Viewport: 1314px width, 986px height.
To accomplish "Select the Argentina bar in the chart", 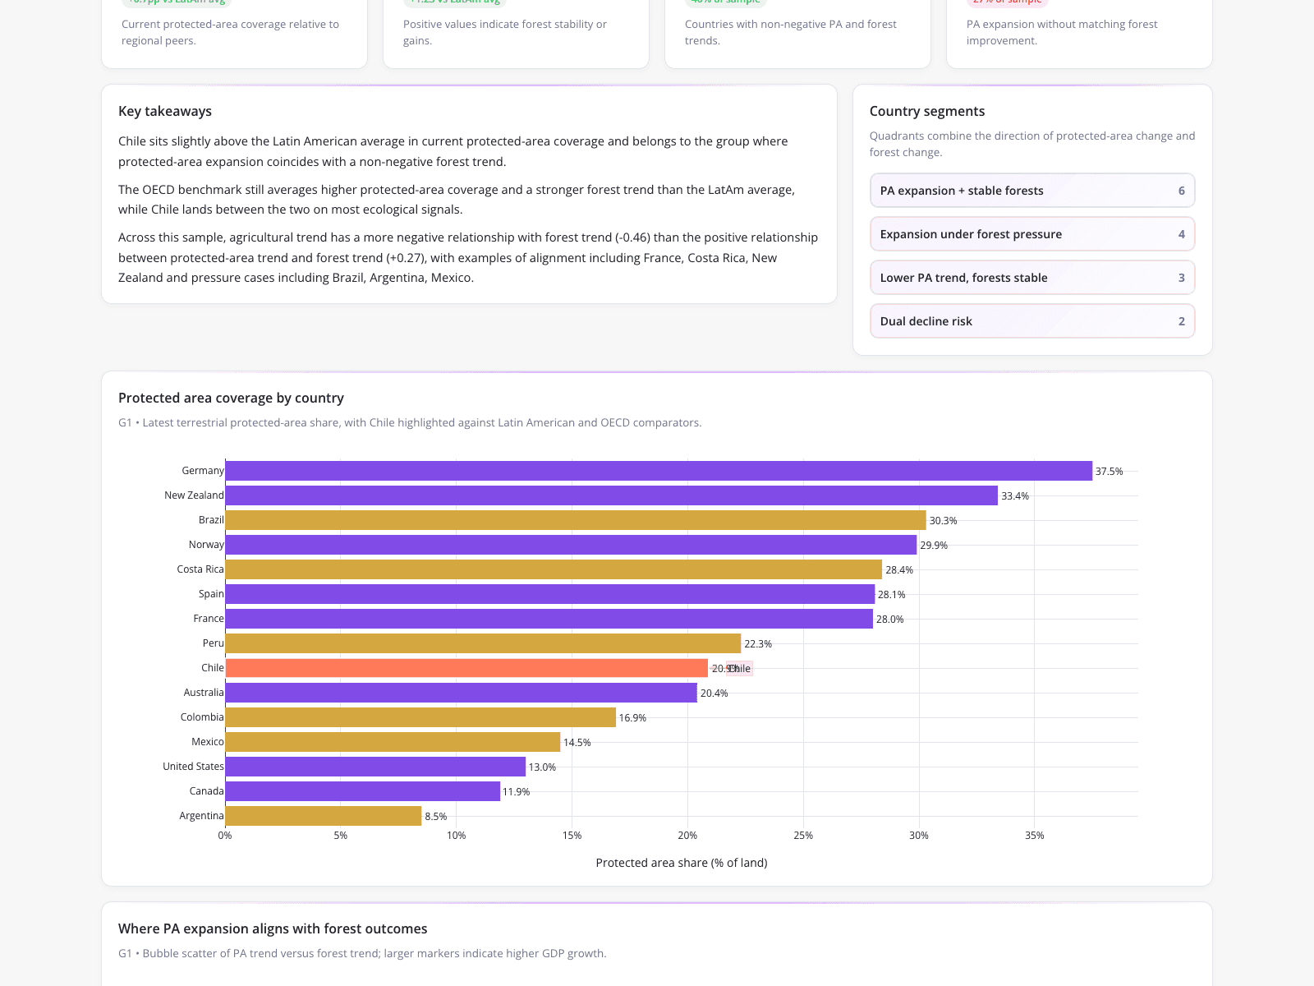I will click(324, 816).
